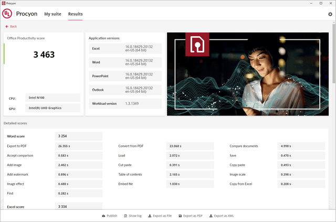Click the Accept comparison time 0.583 s
The height and width of the screenshot is (222, 336).
79,155
